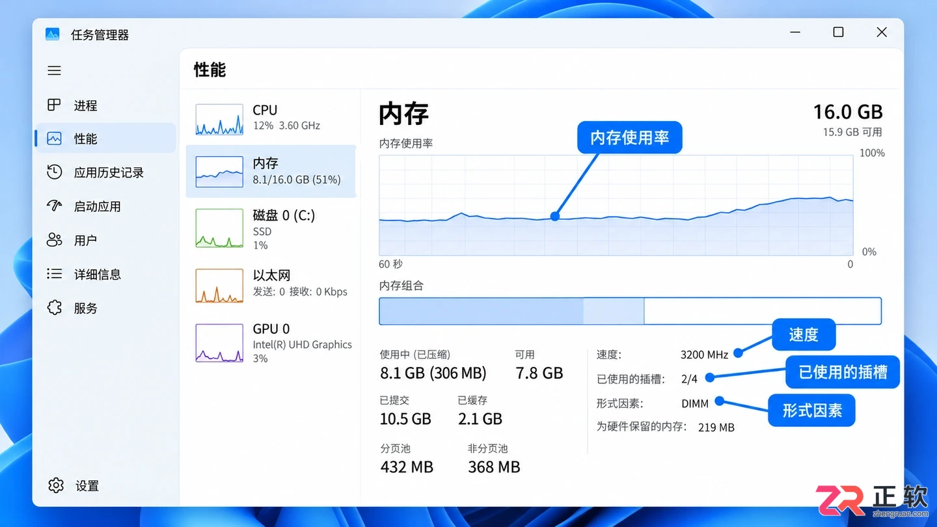Open the 磁盘 0 (C:) disk graph thumbnail

tap(219, 228)
